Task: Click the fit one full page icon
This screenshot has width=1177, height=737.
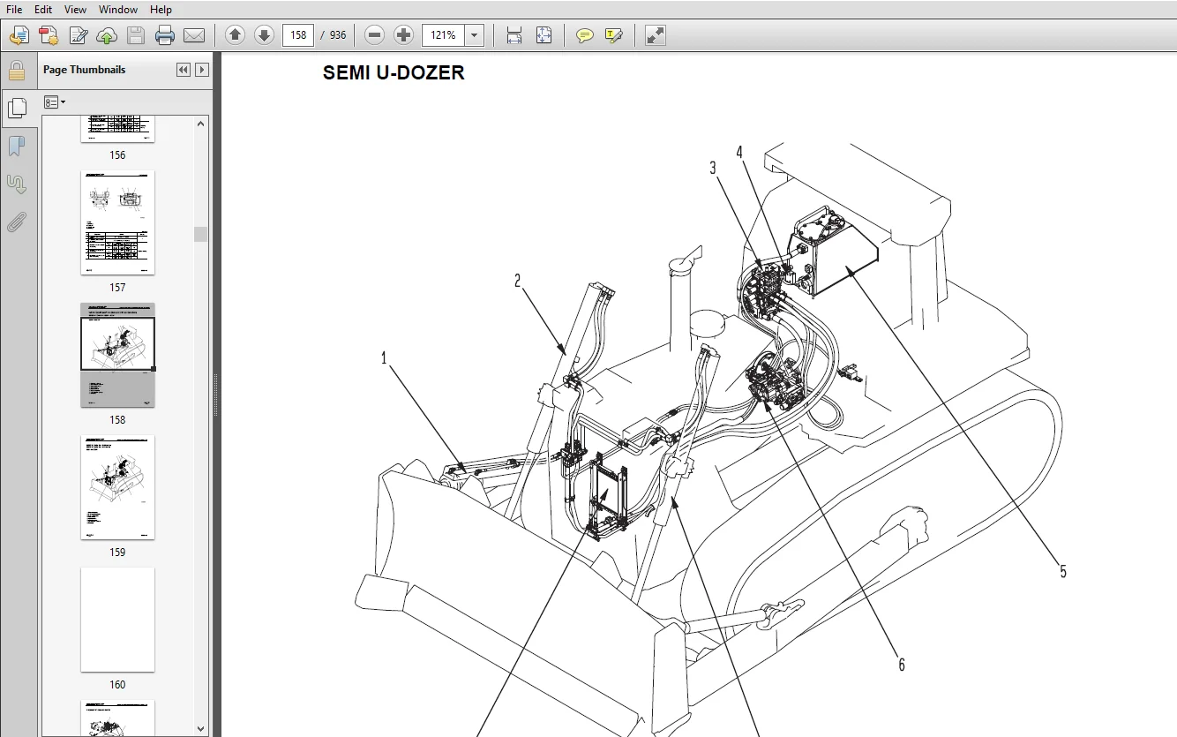Action: pyautogui.click(x=544, y=35)
